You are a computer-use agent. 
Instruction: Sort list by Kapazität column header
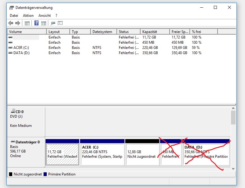tap(155, 32)
